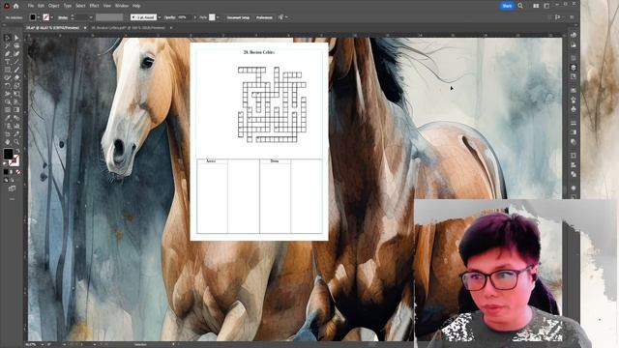This screenshot has height=348, width=619.
Task: Click the Opacity value field
Action: 184,17
